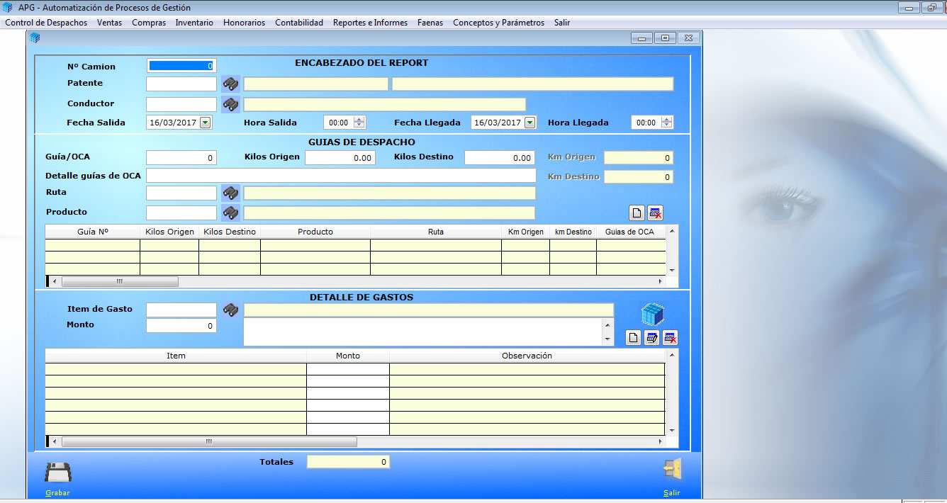Click the Hora Salida time spinner arrows
The width and height of the screenshot is (947, 503).
point(359,123)
